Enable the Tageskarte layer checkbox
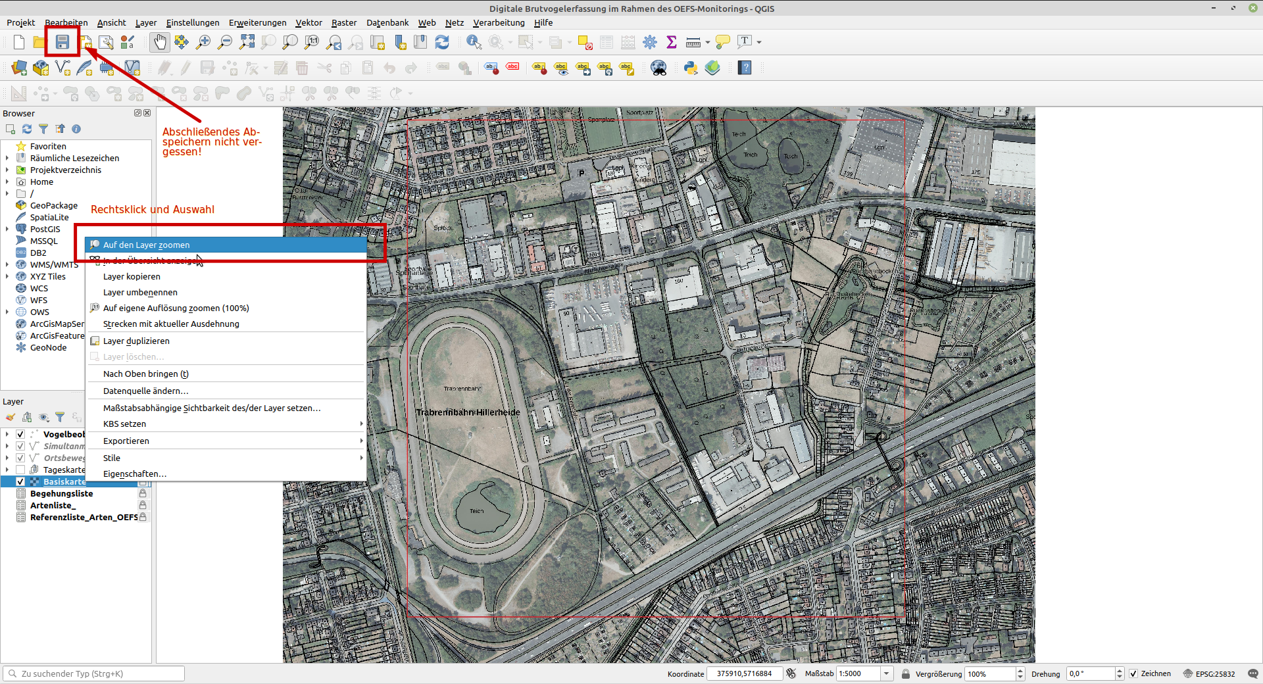 click(x=20, y=470)
